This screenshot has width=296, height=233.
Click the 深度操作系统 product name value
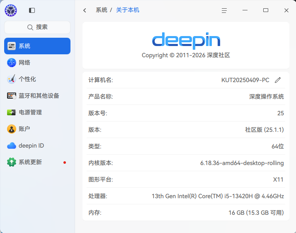click(x=267, y=97)
